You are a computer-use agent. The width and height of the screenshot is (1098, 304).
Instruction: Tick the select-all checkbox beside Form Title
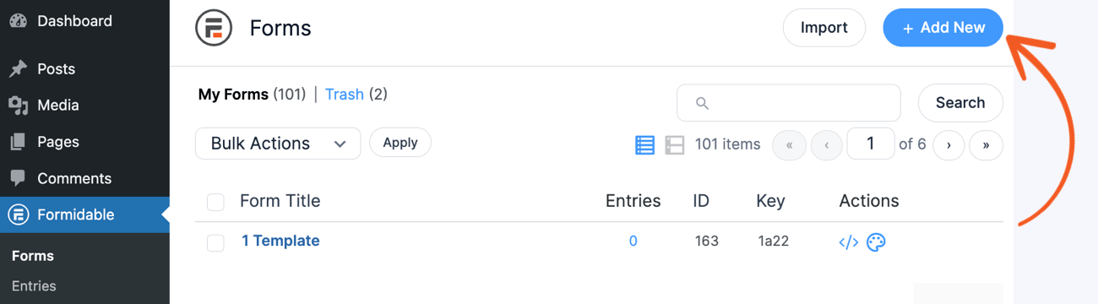click(x=215, y=202)
